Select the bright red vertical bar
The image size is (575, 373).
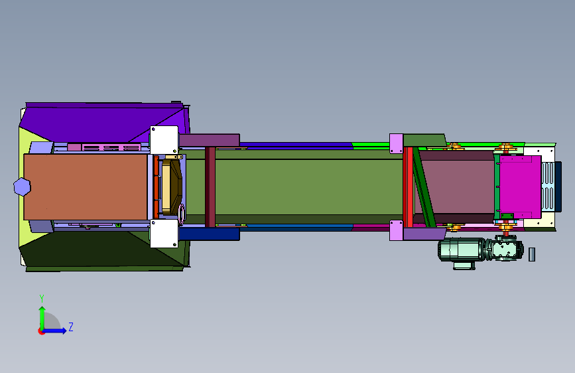(x=408, y=187)
